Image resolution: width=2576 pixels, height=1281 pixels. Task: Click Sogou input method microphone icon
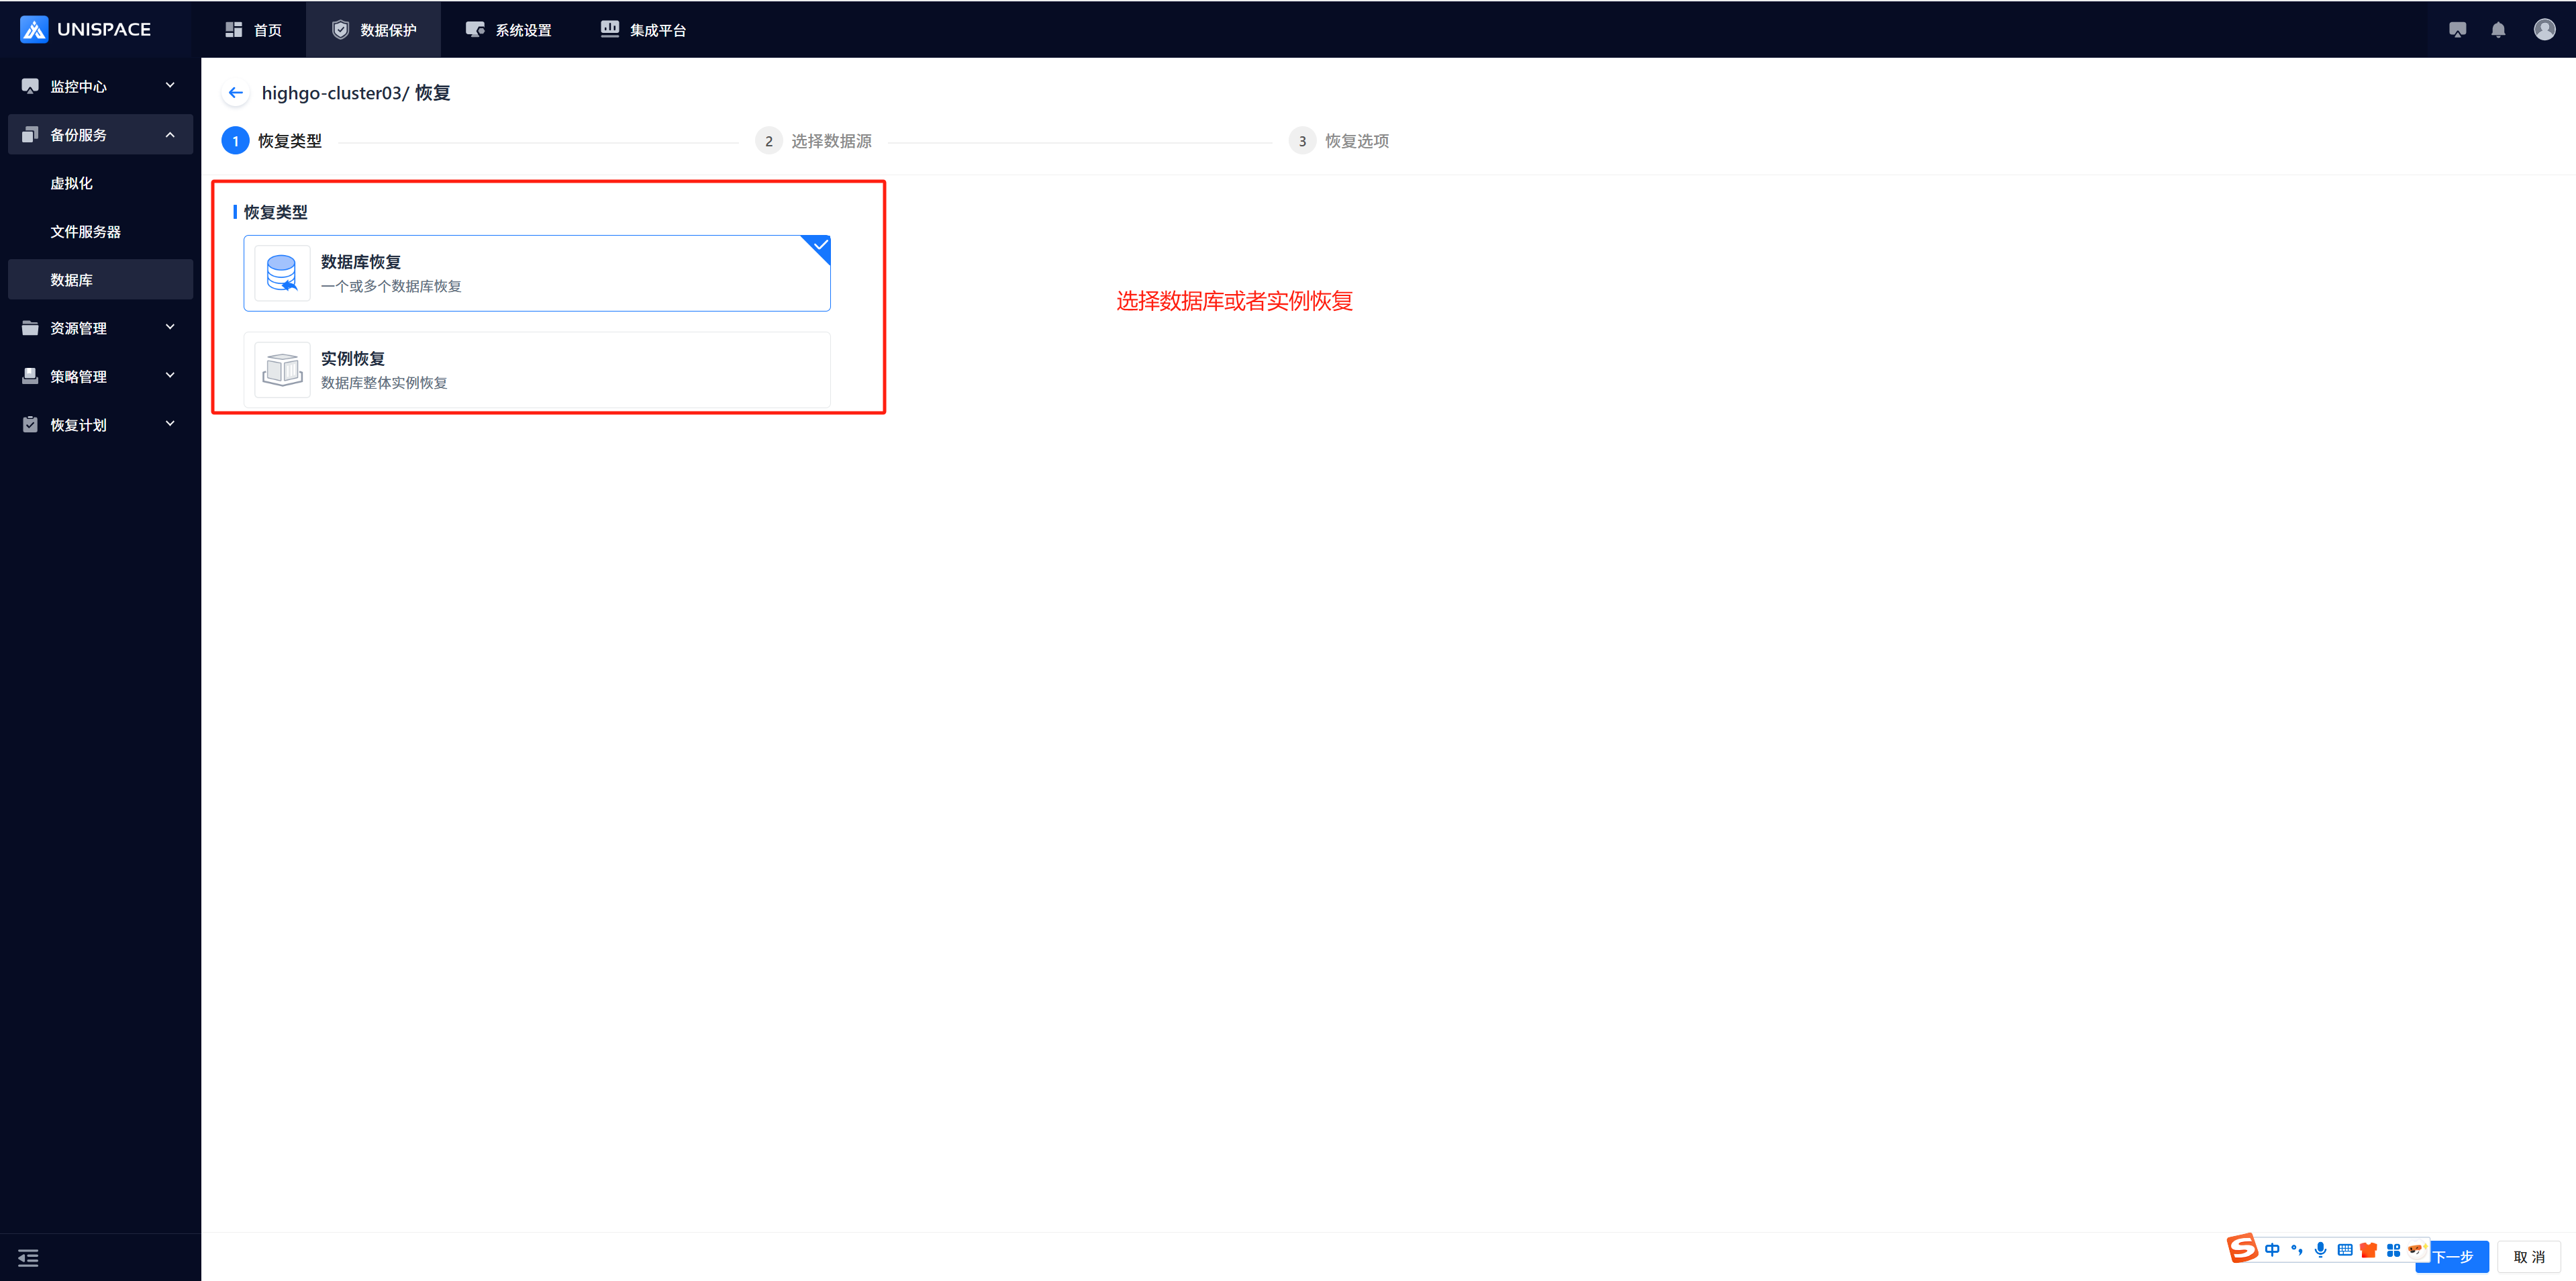2320,1249
